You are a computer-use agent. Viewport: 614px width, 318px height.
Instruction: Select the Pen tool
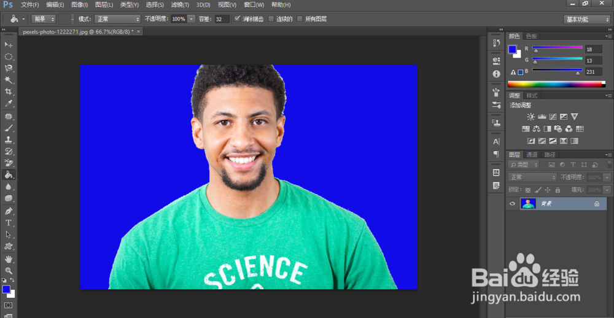8,211
